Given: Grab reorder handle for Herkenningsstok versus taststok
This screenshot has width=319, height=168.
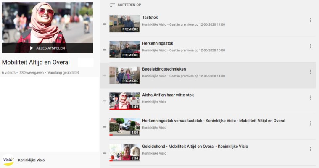Looking at the screenshot, I should [x=105, y=127].
